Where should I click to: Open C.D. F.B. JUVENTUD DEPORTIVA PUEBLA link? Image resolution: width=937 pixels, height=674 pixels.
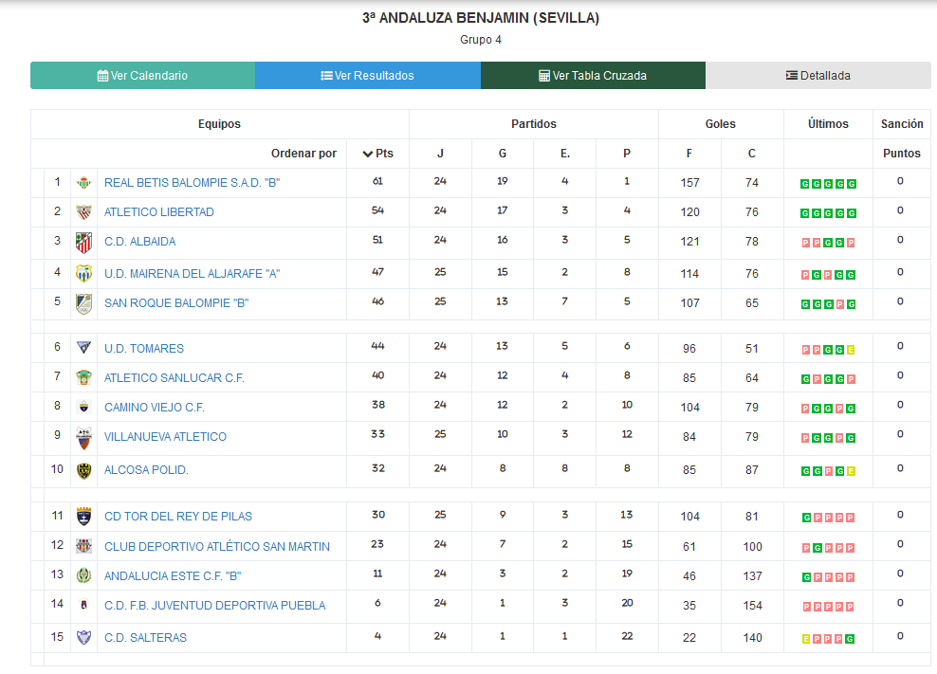pos(215,606)
